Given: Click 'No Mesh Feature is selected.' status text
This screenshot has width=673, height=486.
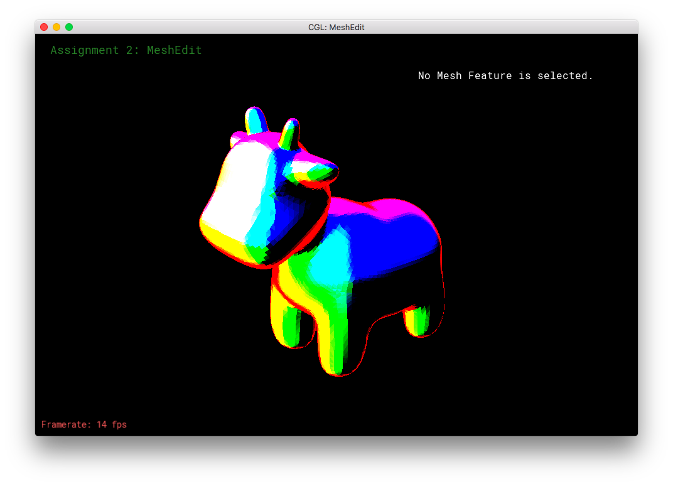Looking at the screenshot, I should [505, 75].
